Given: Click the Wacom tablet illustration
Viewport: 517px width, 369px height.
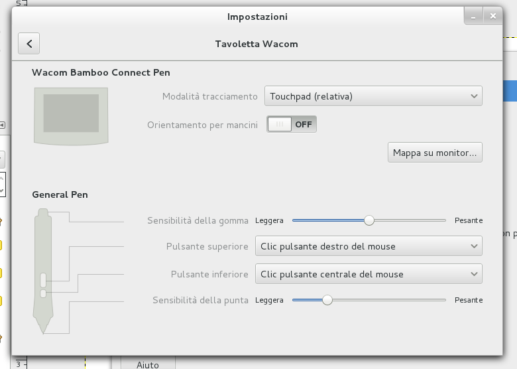Looking at the screenshot, I should [x=71, y=116].
